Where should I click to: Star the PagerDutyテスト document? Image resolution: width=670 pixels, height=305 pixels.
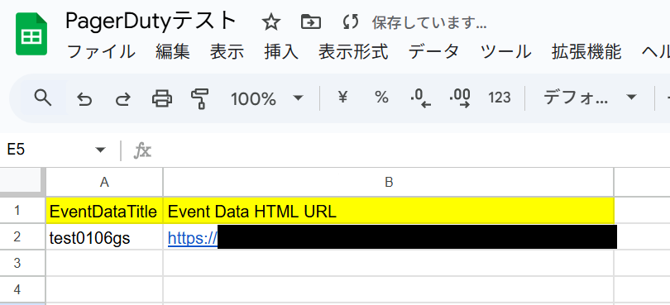pyautogui.click(x=270, y=21)
